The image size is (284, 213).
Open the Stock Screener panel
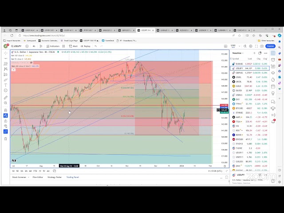coord(20,177)
